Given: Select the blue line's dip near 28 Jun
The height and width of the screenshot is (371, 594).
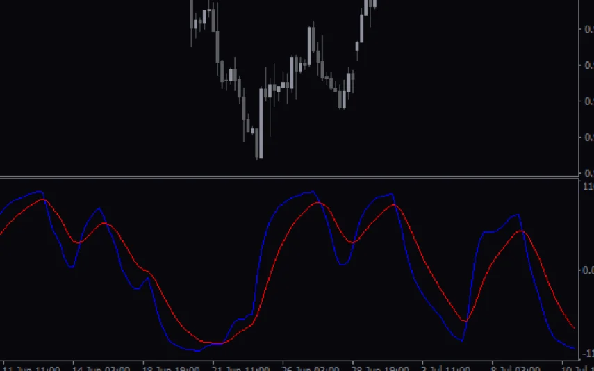Looking at the screenshot, I should pos(343,265).
